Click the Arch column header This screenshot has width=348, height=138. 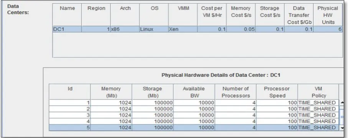[x=125, y=15]
